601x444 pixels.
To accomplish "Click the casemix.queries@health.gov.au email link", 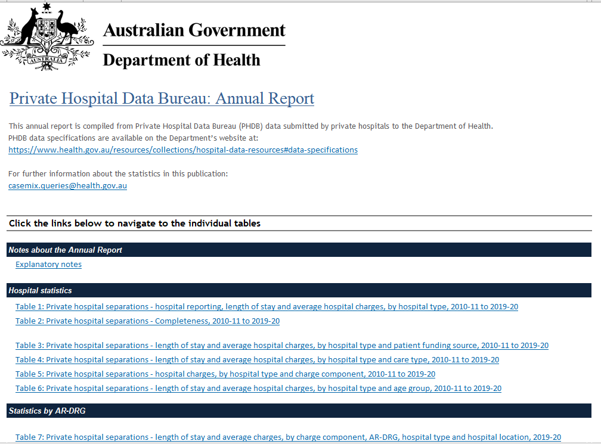I will pyautogui.click(x=67, y=186).
